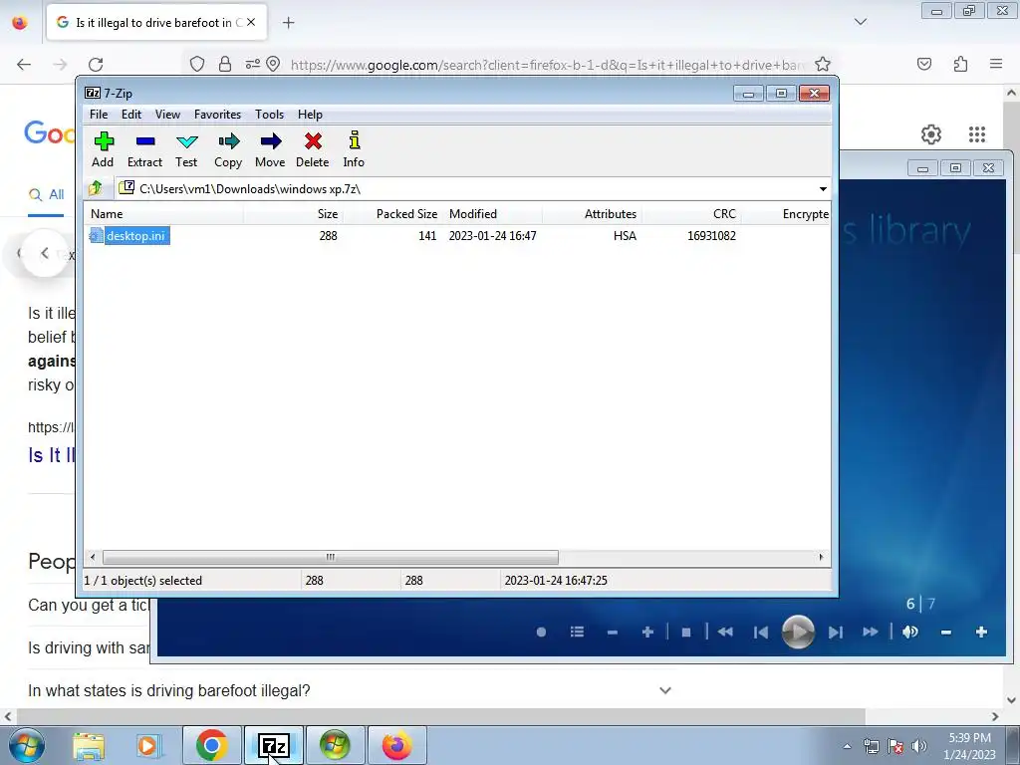Select the desktop.ini file row
Viewport: 1020px width, 765px height.
457,235
